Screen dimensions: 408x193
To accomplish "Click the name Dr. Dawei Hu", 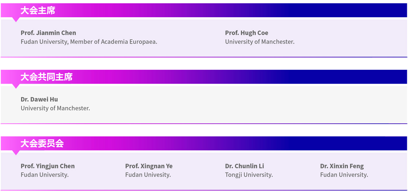I will tap(39, 99).
